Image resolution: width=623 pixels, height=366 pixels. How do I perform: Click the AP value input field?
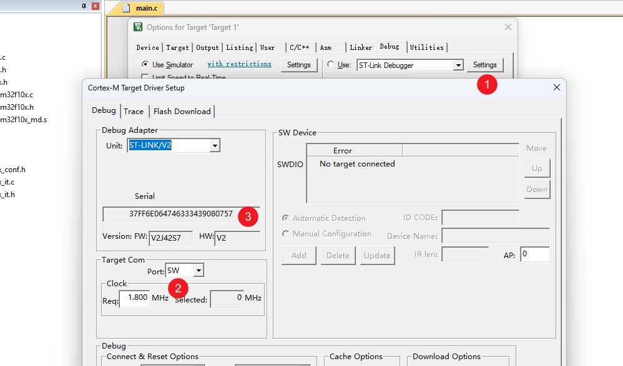[x=534, y=254]
